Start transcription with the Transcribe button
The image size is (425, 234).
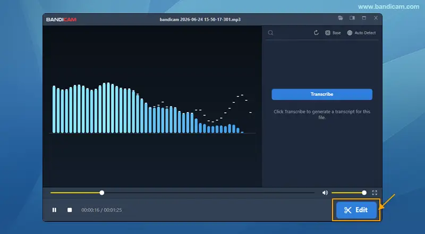322,94
